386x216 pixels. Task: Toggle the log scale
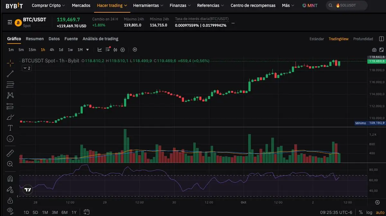tap(369, 212)
